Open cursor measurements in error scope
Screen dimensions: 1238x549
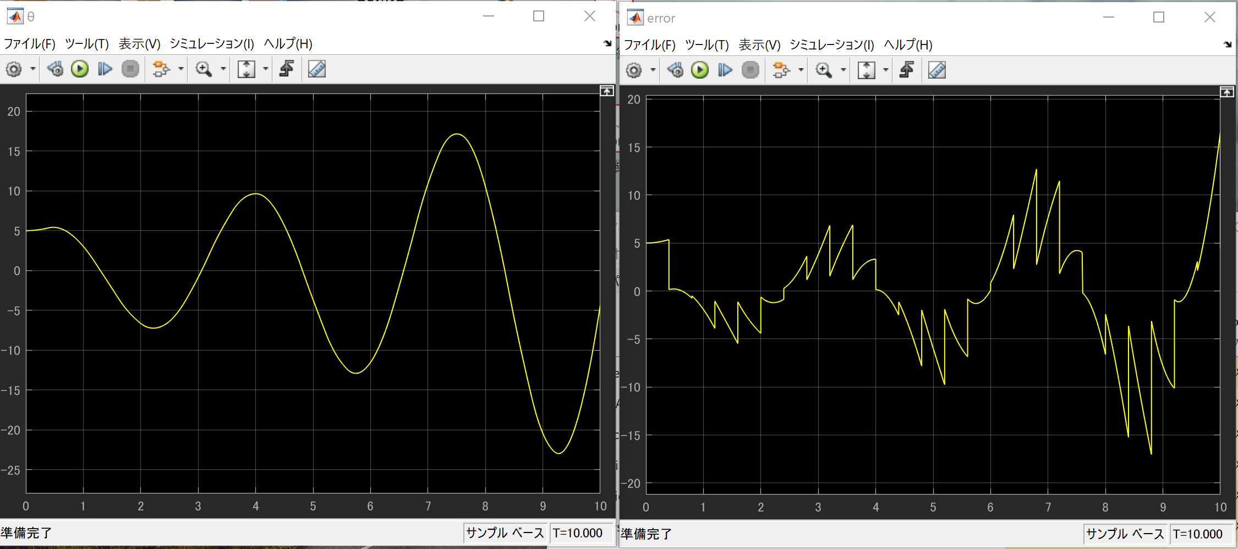(x=937, y=70)
